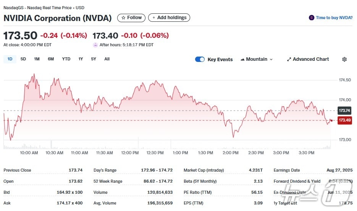This screenshot has height=211, width=357.
Task: Toggle the Key Events switch
Action: click(200, 59)
